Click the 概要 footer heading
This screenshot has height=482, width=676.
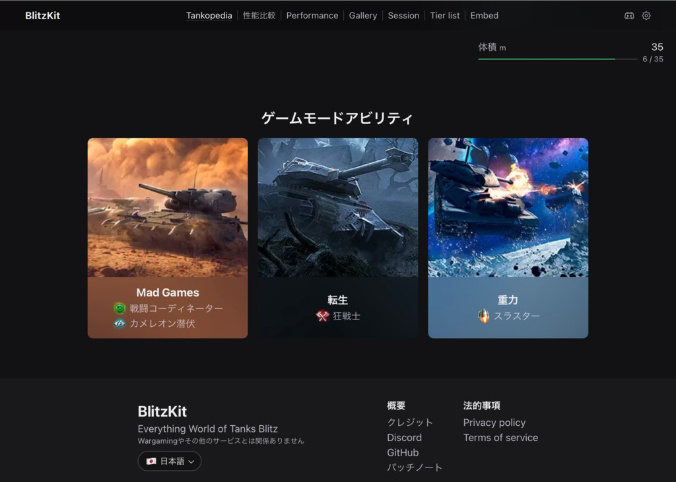tap(396, 405)
